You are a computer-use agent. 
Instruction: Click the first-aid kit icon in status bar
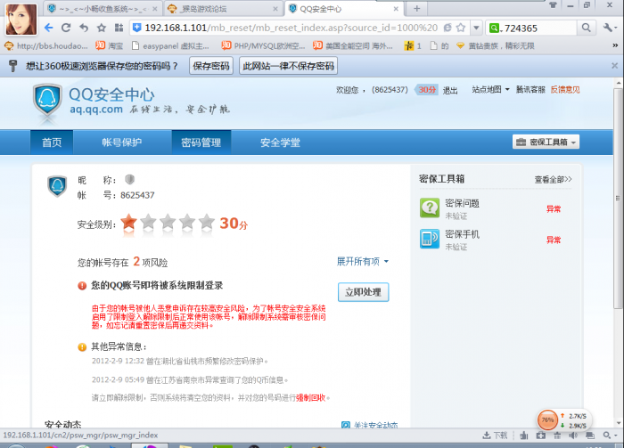tap(541, 436)
